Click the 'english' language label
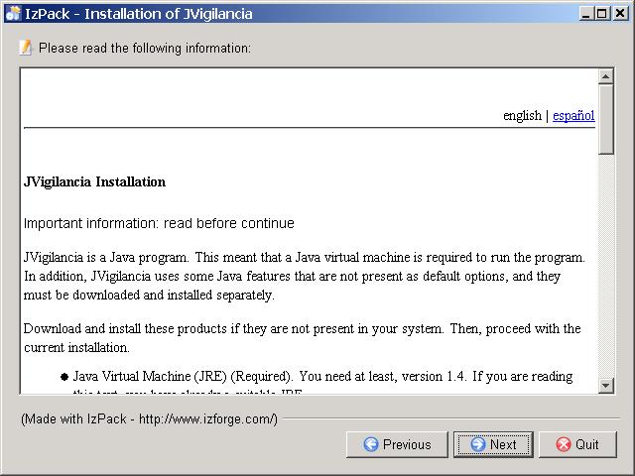 522,115
